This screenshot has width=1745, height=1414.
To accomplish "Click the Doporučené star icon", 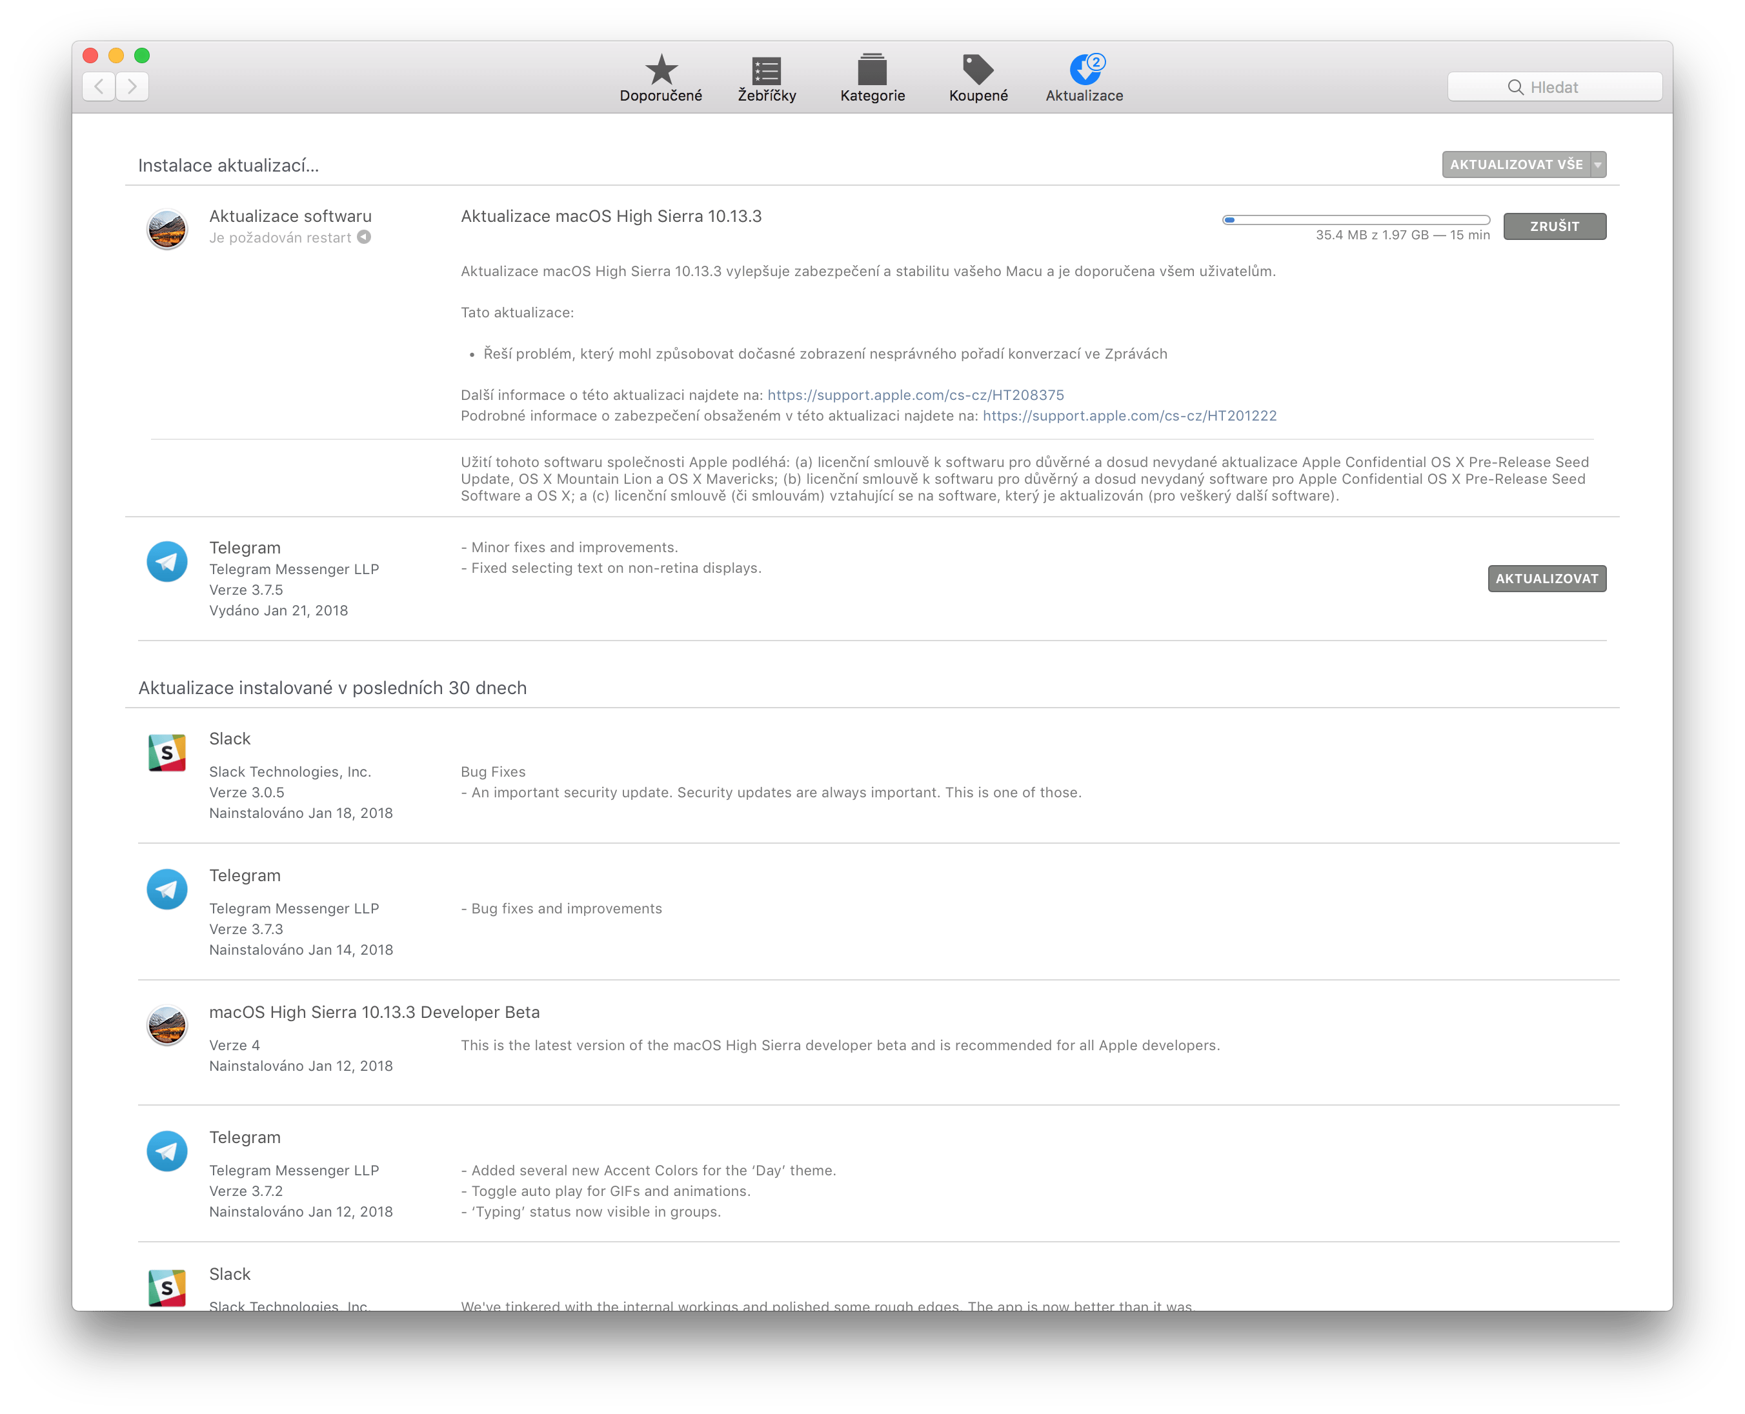I will click(661, 69).
